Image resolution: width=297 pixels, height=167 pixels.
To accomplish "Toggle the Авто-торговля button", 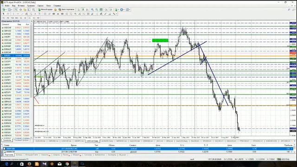I will pos(66,9).
